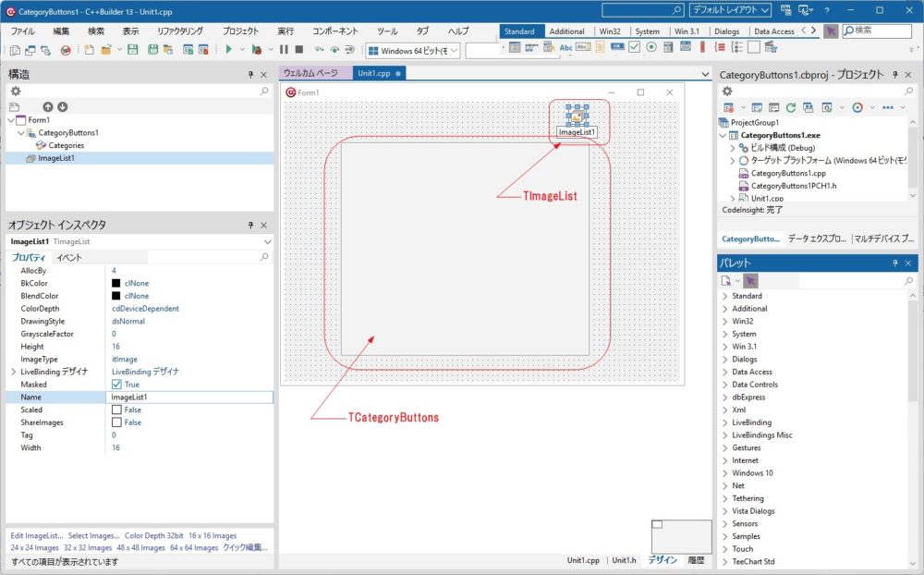Viewport: 924px width, 575px height.
Task: Select the TRadioButton component icon
Action: (651, 48)
